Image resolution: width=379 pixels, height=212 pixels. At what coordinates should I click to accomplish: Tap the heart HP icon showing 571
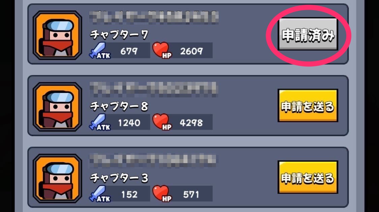[x=162, y=193]
